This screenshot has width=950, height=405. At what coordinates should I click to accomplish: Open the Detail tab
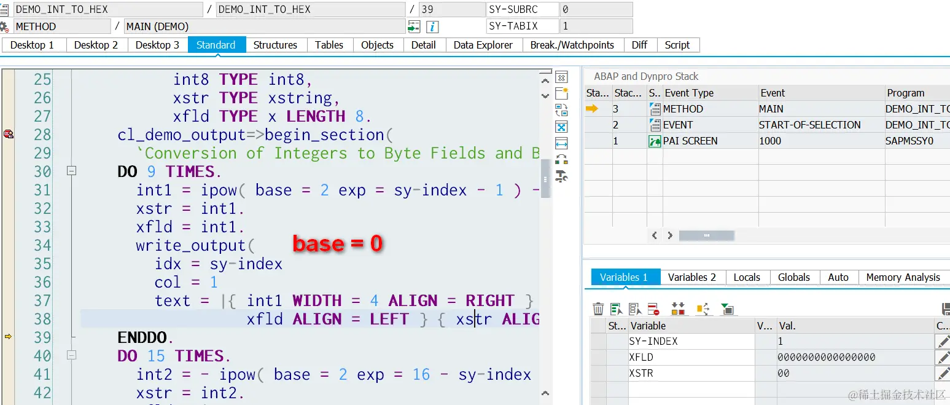tap(424, 45)
